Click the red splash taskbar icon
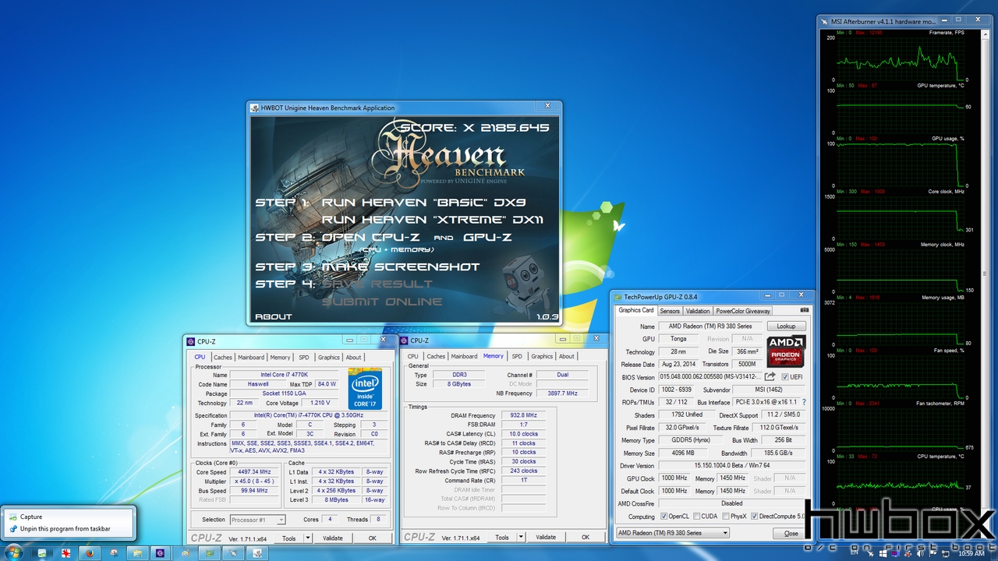Image resolution: width=998 pixels, height=561 pixels. (65, 552)
